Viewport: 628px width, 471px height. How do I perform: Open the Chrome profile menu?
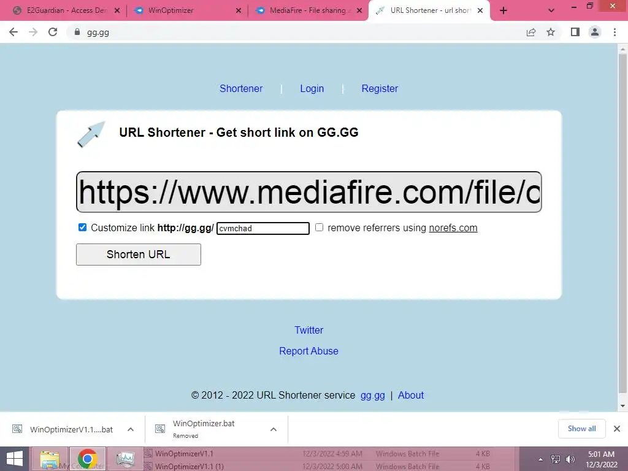click(595, 32)
